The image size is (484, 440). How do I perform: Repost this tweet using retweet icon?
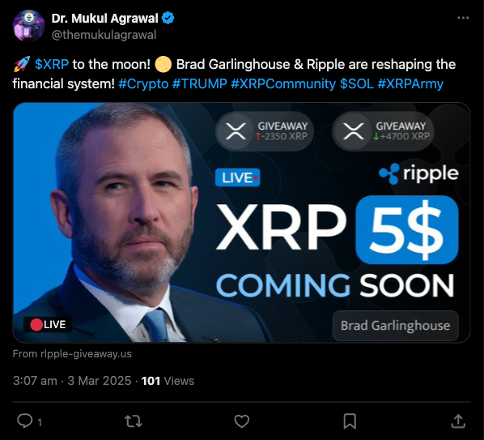[x=133, y=421]
